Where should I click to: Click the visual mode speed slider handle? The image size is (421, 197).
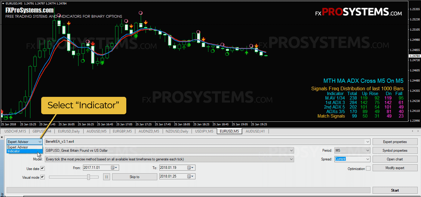click(x=89, y=177)
